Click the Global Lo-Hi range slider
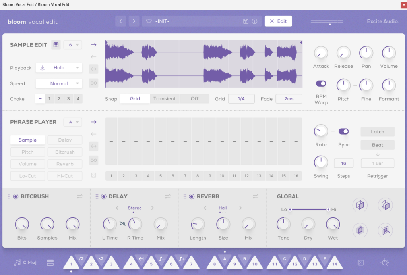Viewport: 407px width, 275px height. pyautogui.click(x=309, y=210)
